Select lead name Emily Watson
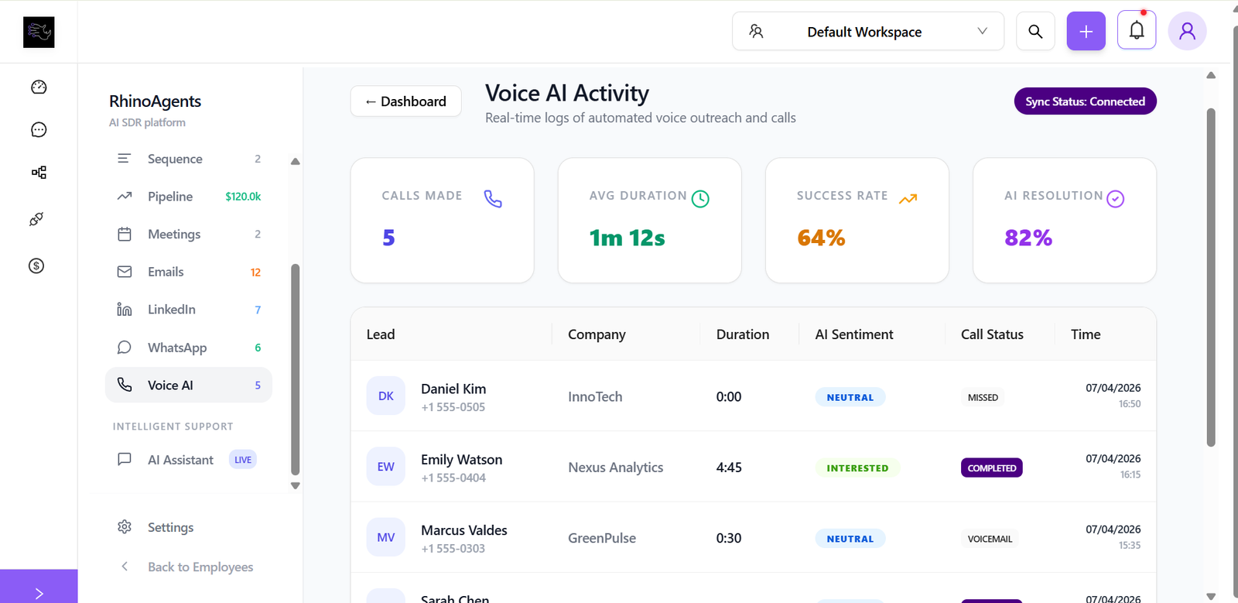Image resolution: width=1238 pixels, height=603 pixels. point(462,460)
